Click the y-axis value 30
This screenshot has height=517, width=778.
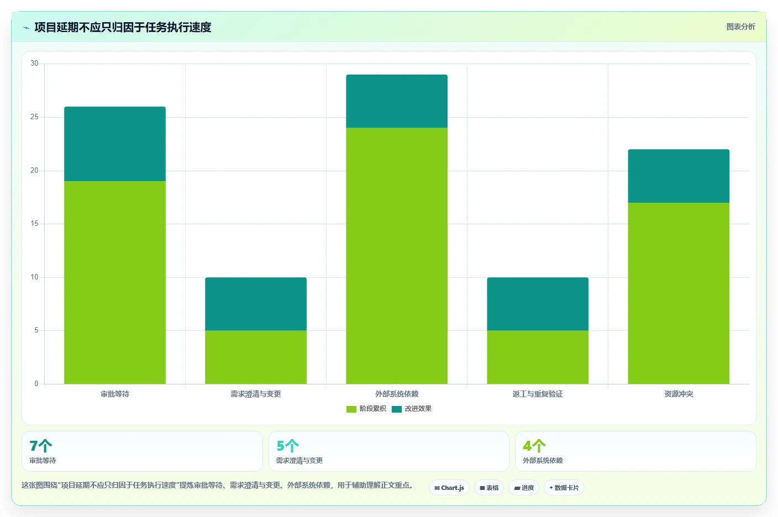pos(34,64)
